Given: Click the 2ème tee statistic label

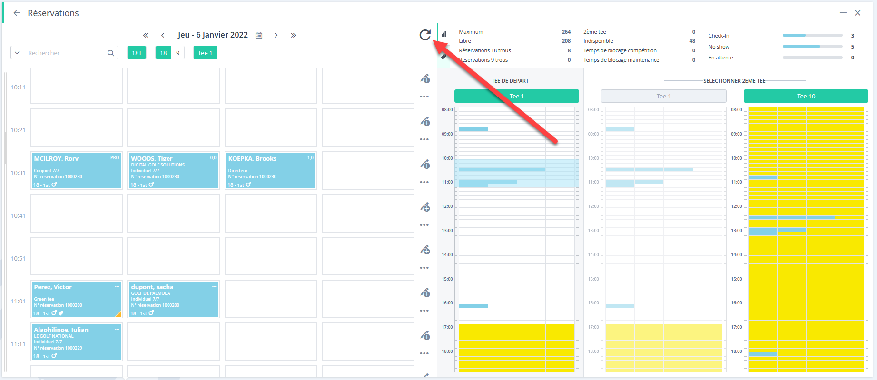Looking at the screenshot, I should click(x=595, y=32).
